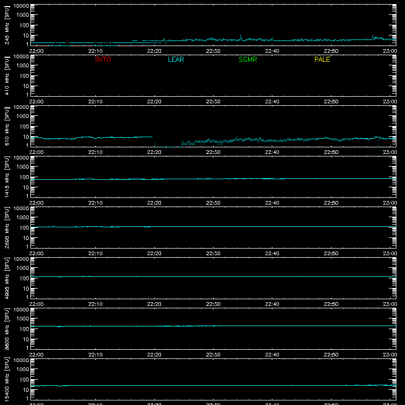Image resolution: width=405 pixels, height=405 pixels.
Task: Click 22:10 label under the 245 MHz plot
Action: pos(95,51)
